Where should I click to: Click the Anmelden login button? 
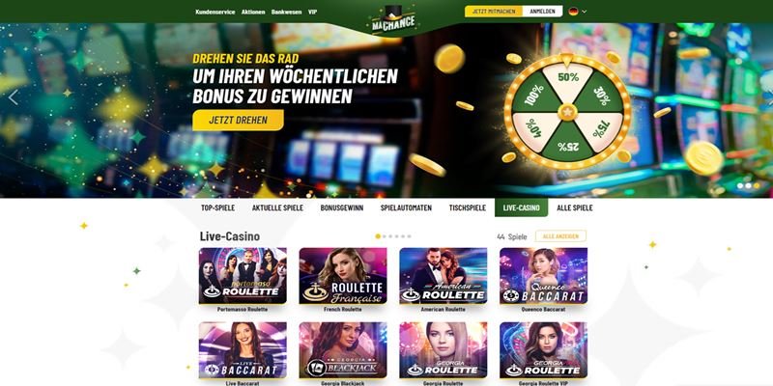pyautogui.click(x=542, y=12)
